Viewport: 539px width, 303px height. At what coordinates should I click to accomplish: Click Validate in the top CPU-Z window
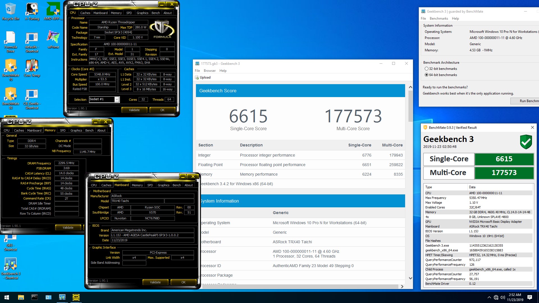click(x=134, y=110)
